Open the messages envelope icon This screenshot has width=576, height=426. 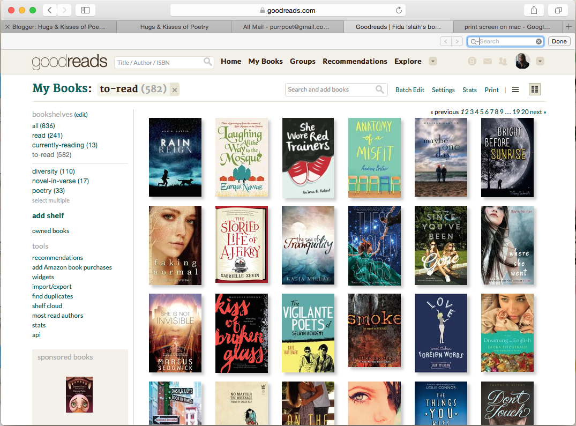[x=488, y=61]
